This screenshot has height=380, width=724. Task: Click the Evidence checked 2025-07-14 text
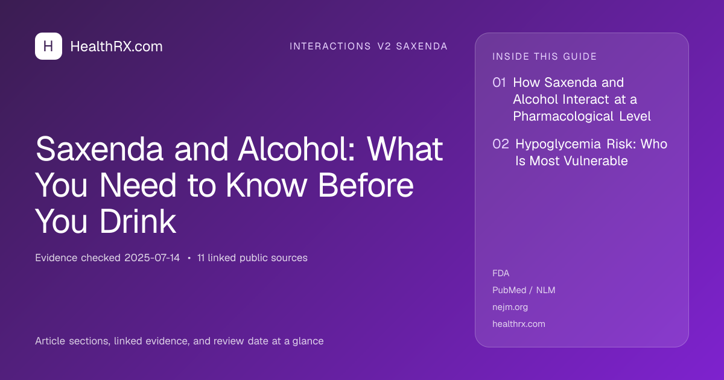click(107, 258)
